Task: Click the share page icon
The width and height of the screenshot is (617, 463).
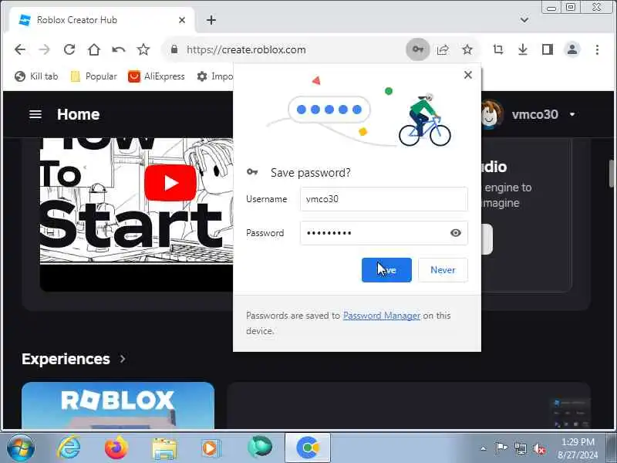Action: pos(443,49)
